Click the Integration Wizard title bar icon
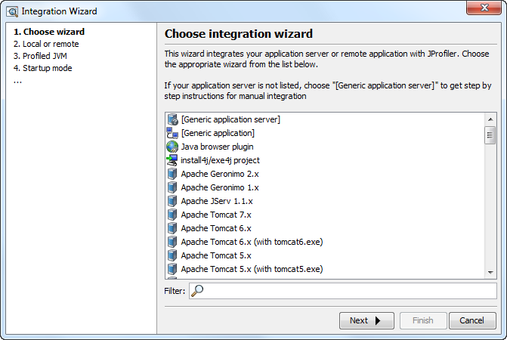The image size is (507, 340). [x=12, y=11]
